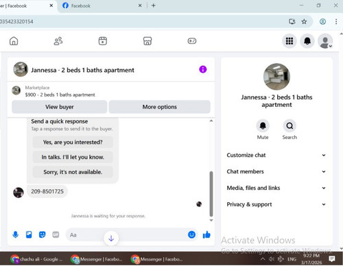Click the ENG language indicator

(292, 259)
